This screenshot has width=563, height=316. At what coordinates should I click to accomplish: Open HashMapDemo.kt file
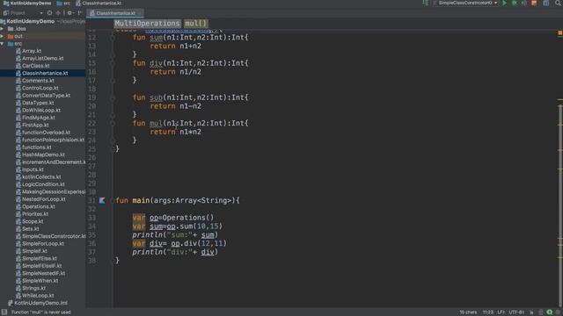(x=43, y=154)
